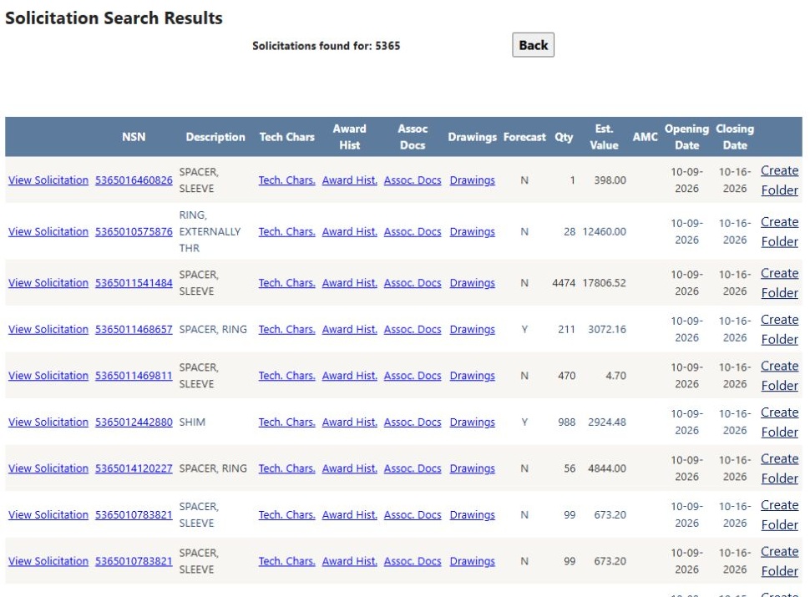Click the Opening Date column header
This screenshot has height=597, width=810.
686,137
